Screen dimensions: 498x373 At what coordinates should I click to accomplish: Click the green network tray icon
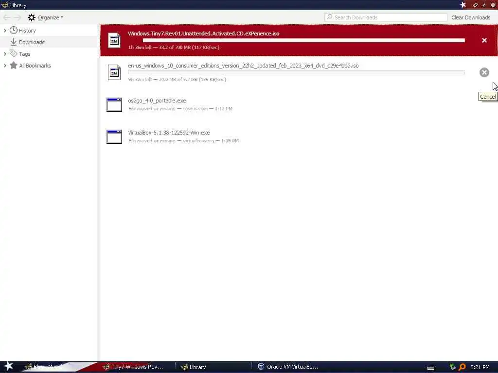453,367
